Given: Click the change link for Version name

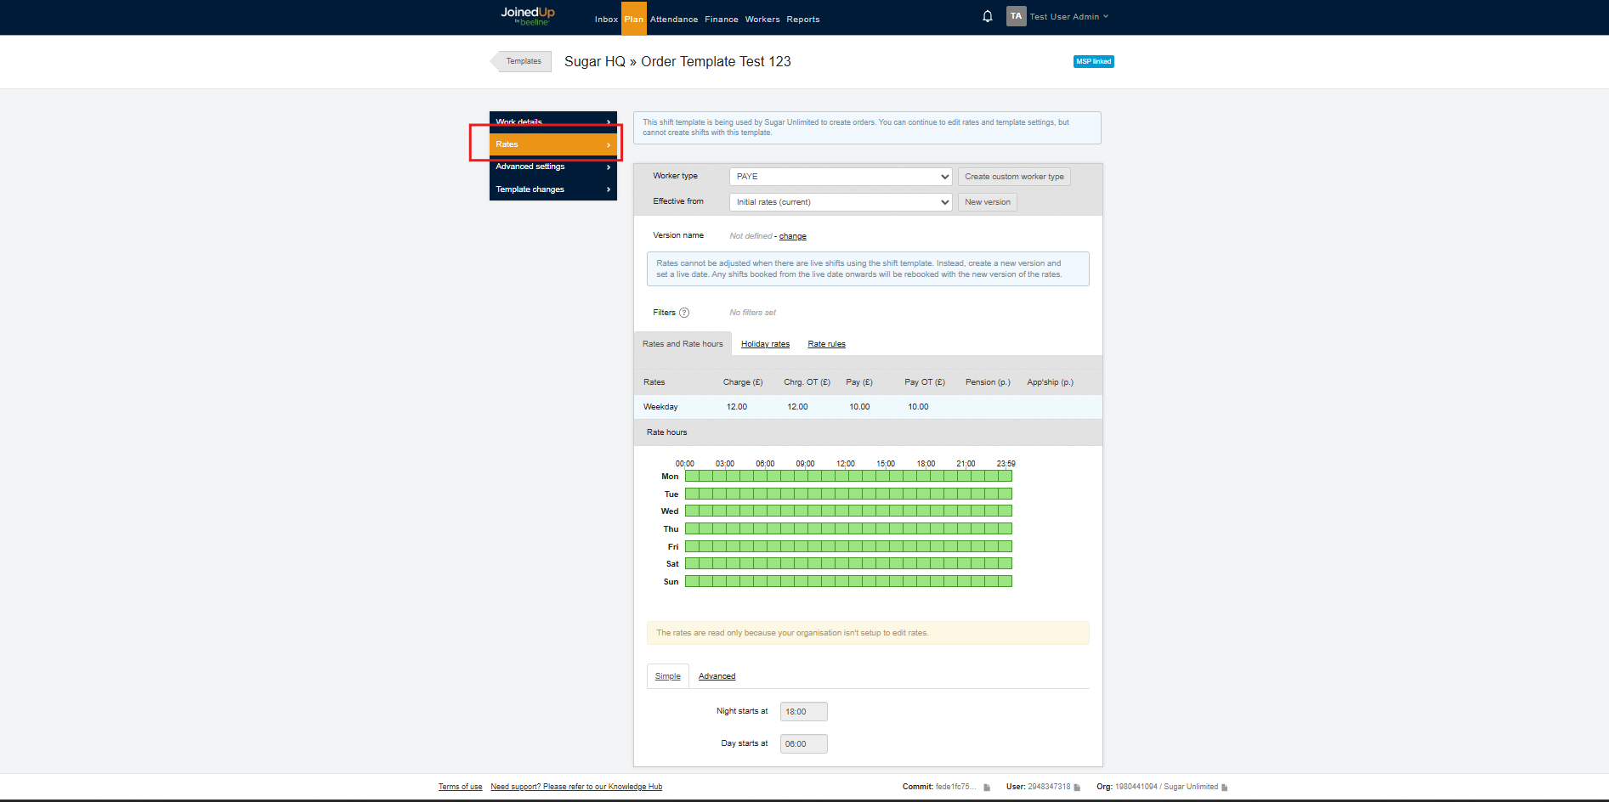Looking at the screenshot, I should [792, 236].
